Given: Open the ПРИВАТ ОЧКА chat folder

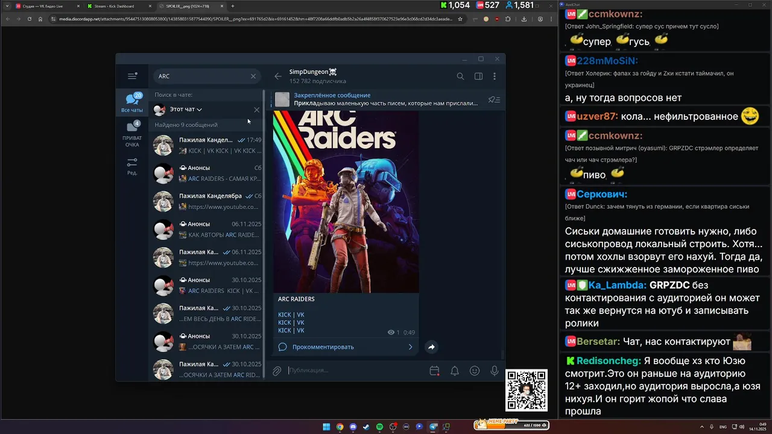Looking at the screenshot, I should (x=132, y=134).
